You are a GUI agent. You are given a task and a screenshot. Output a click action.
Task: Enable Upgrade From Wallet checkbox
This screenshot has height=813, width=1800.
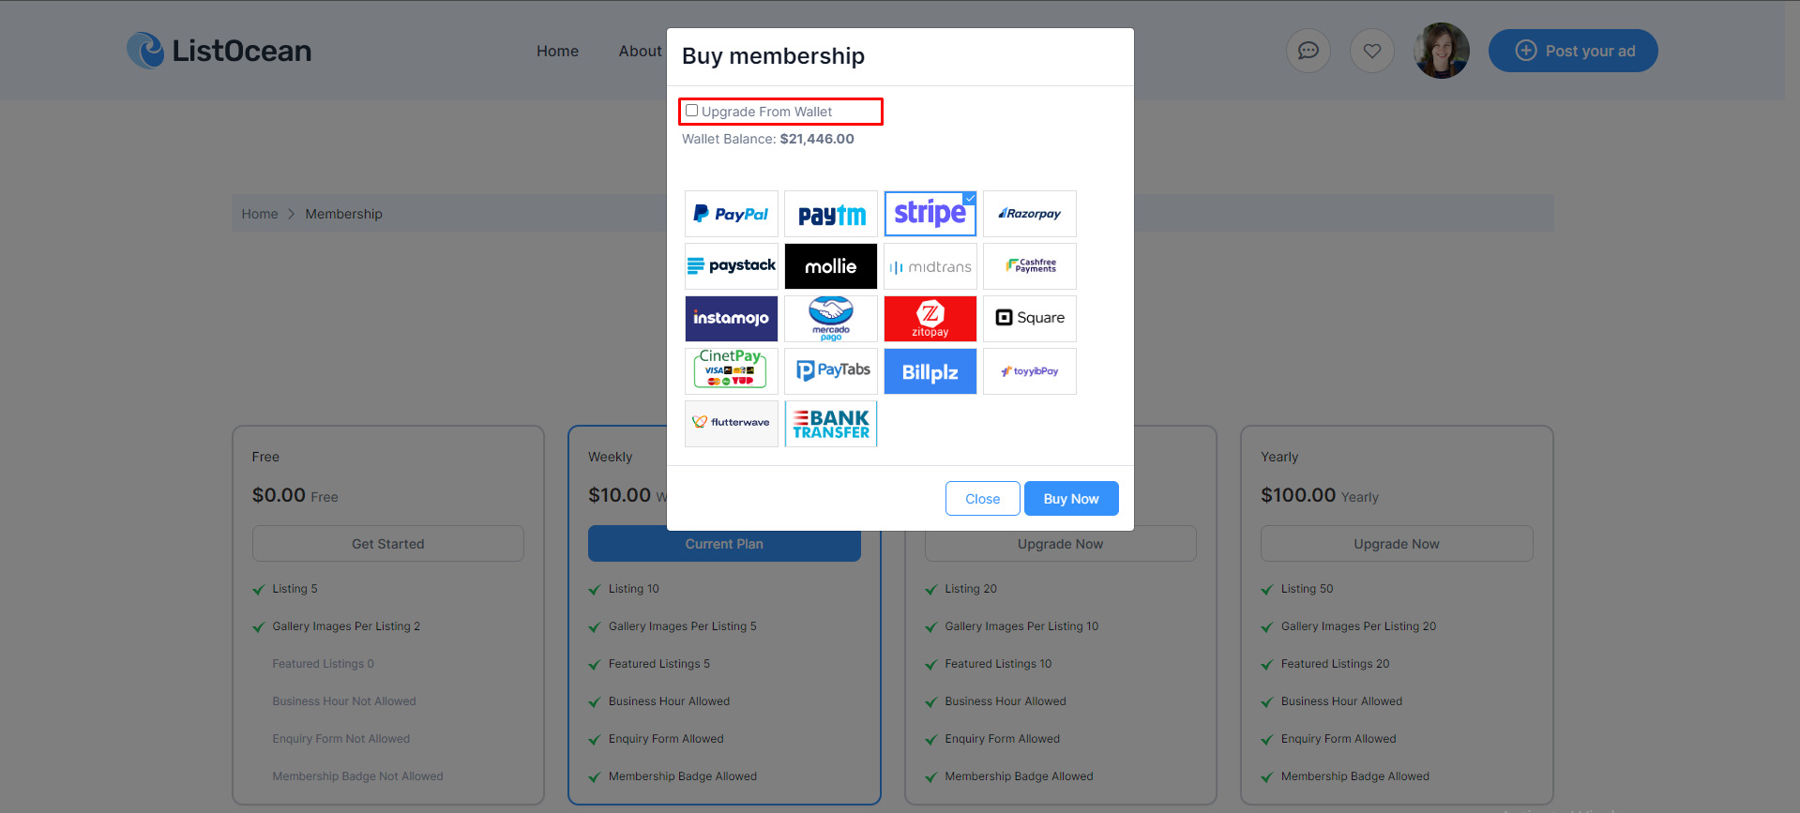click(692, 111)
